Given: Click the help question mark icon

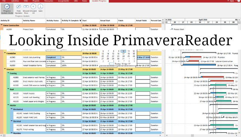Looking at the screenshot, I should pyautogui.click(x=239, y=1).
